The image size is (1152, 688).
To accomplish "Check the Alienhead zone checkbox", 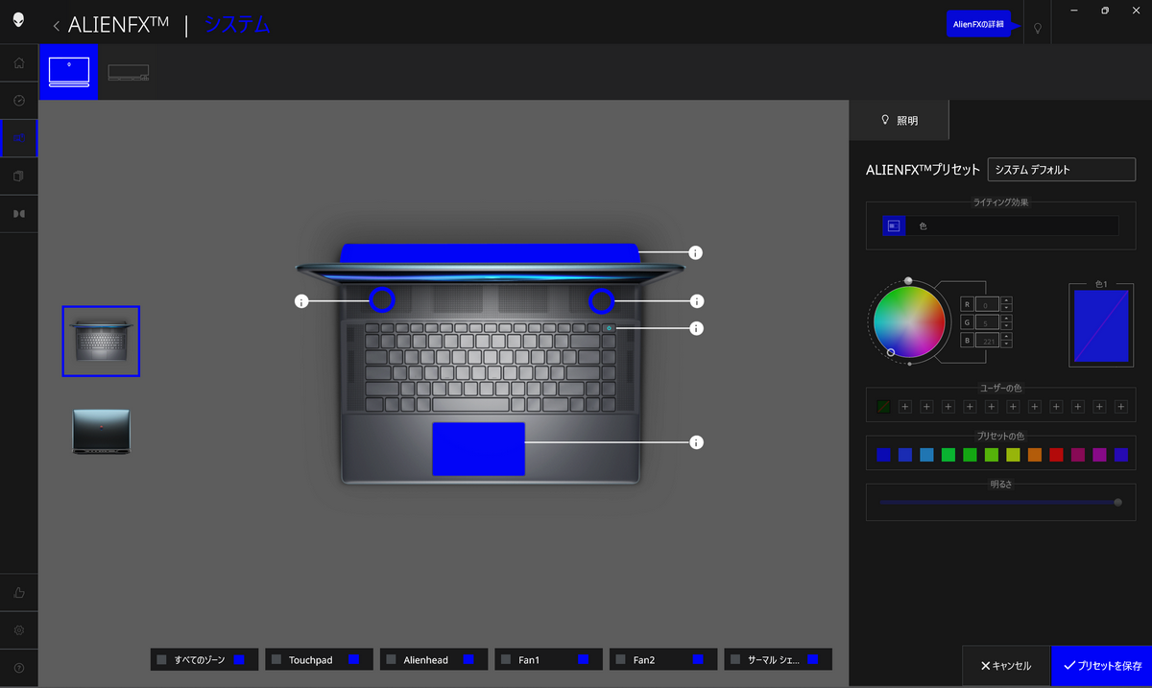I will [x=391, y=660].
